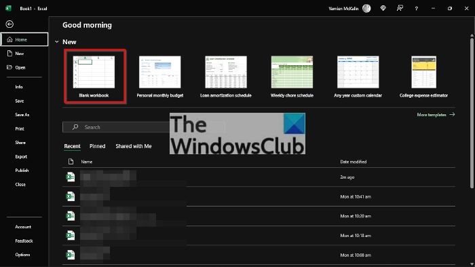
Task: Open Loan amortization schedule template
Action: pos(226,77)
